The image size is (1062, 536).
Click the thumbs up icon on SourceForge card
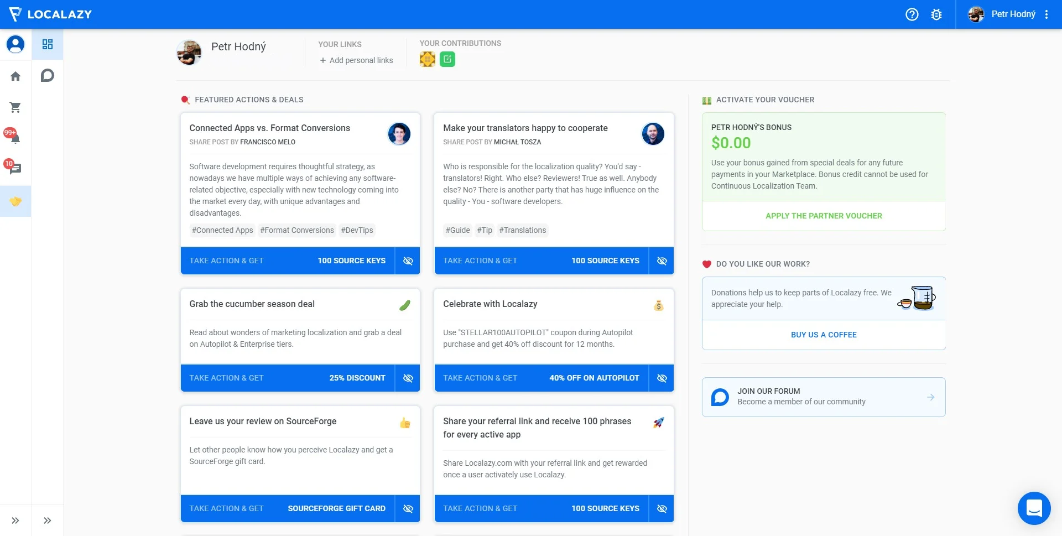[x=405, y=423]
